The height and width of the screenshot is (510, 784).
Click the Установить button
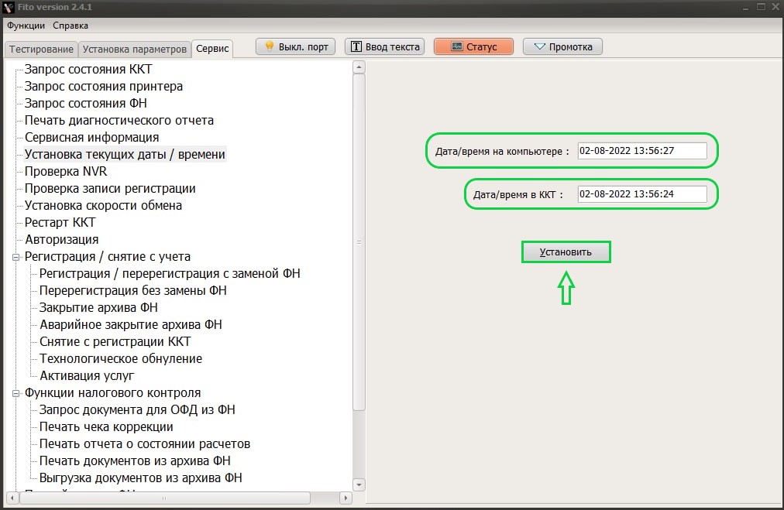[x=566, y=252]
